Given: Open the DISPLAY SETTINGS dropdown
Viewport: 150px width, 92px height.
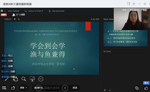Looking at the screenshot, I should [x=34, y=11].
